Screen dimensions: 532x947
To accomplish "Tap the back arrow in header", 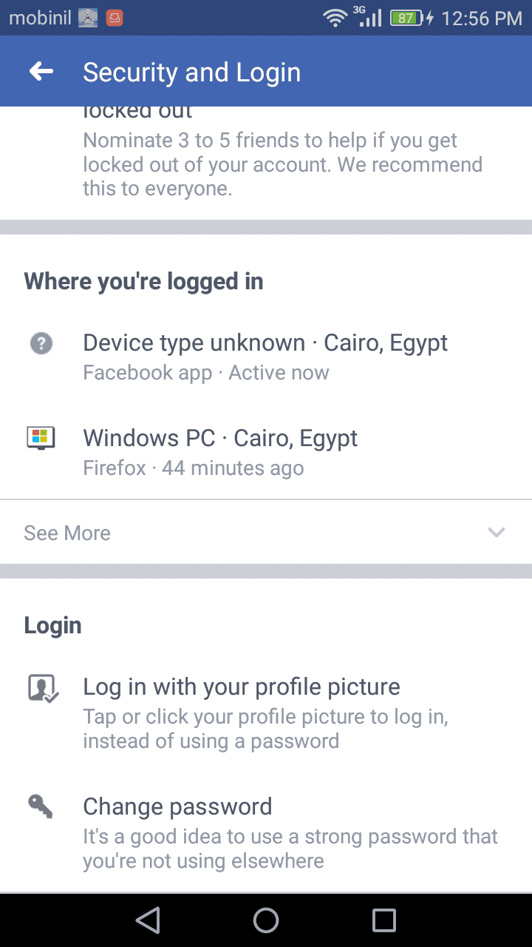I will [x=41, y=72].
